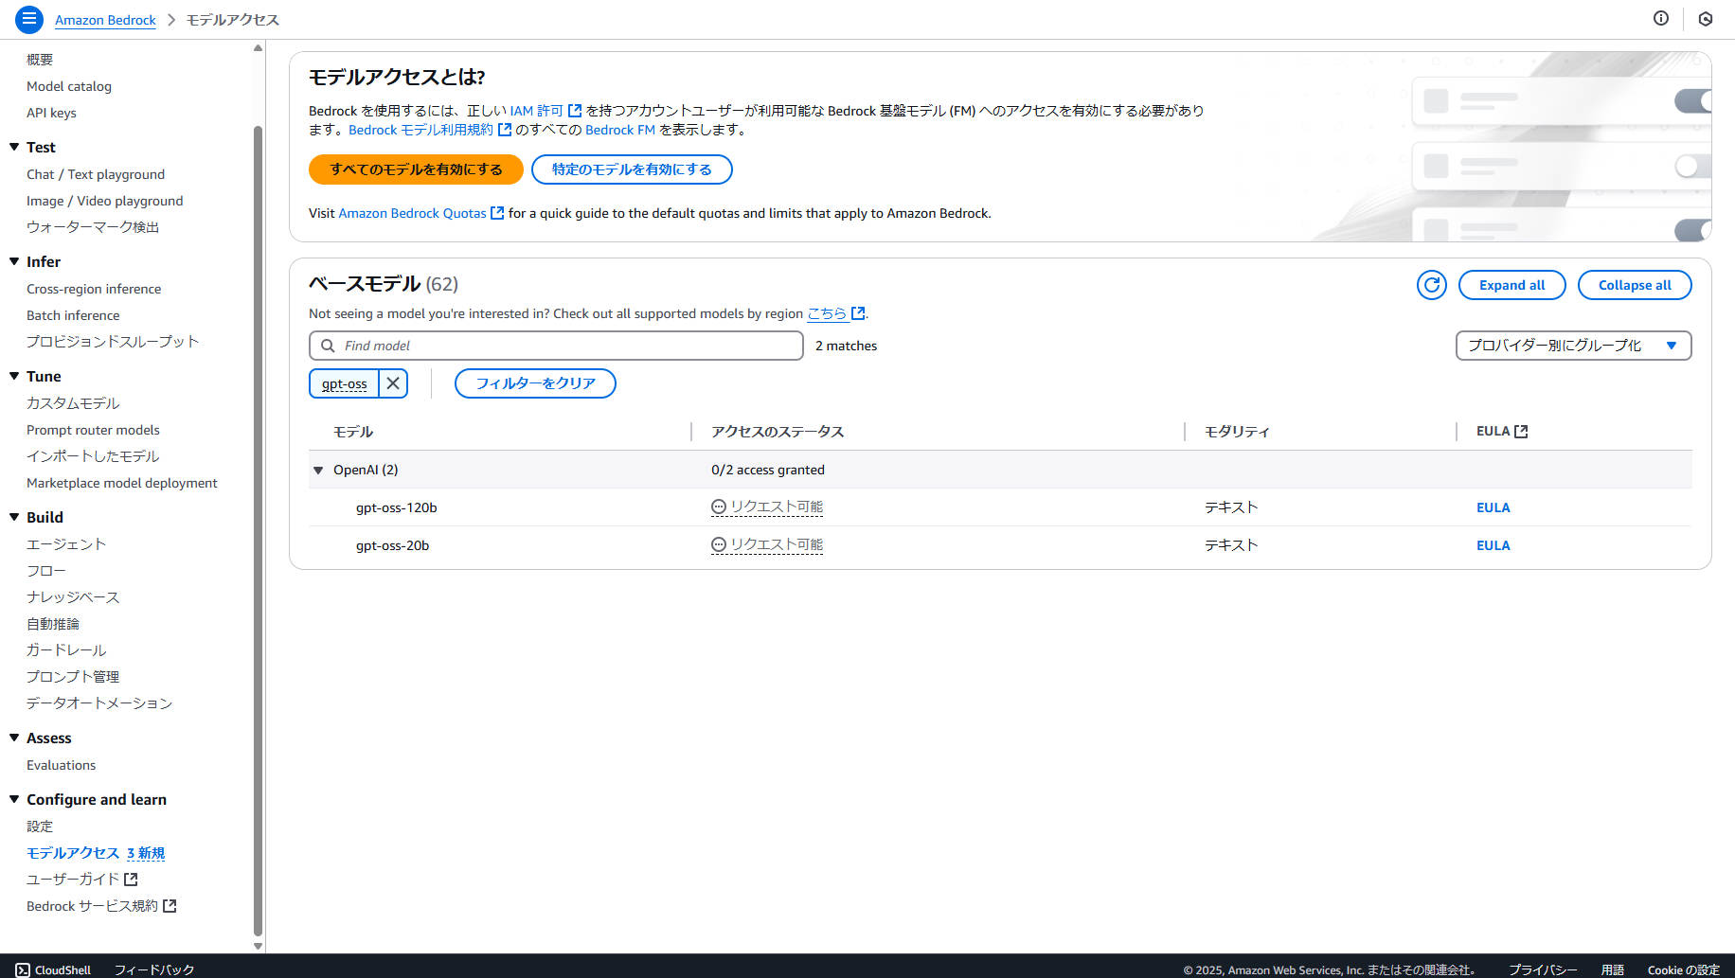Refresh the base models list
This screenshot has height=978, width=1735.
point(1432,285)
